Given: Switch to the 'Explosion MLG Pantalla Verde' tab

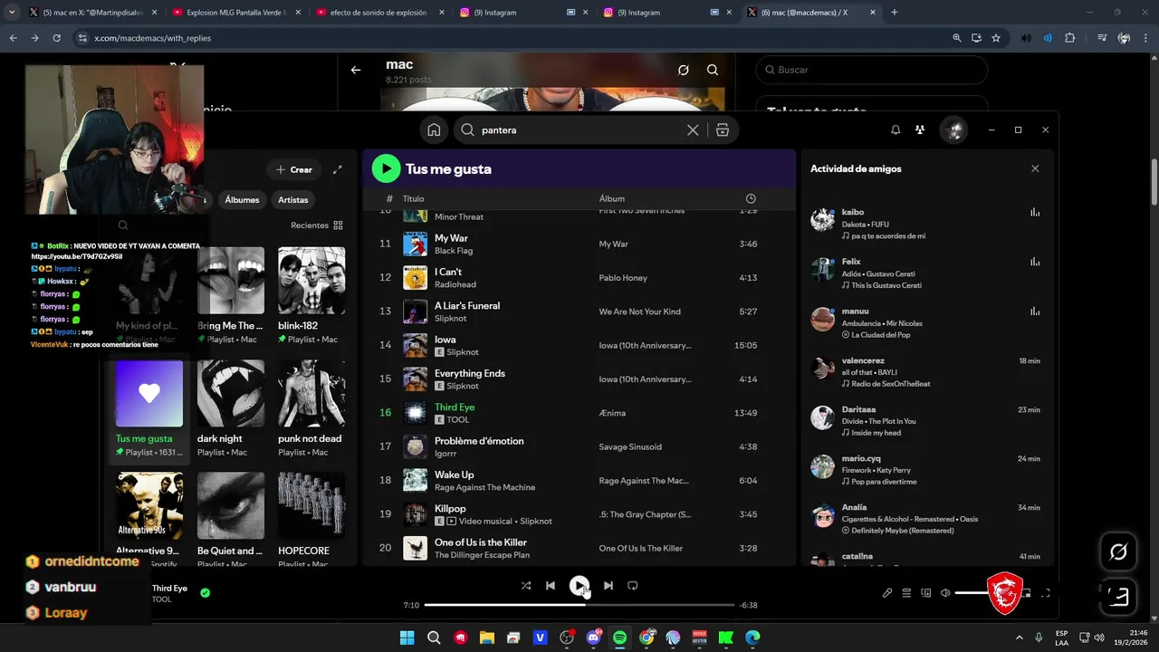Looking at the screenshot, I should pos(235,13).
